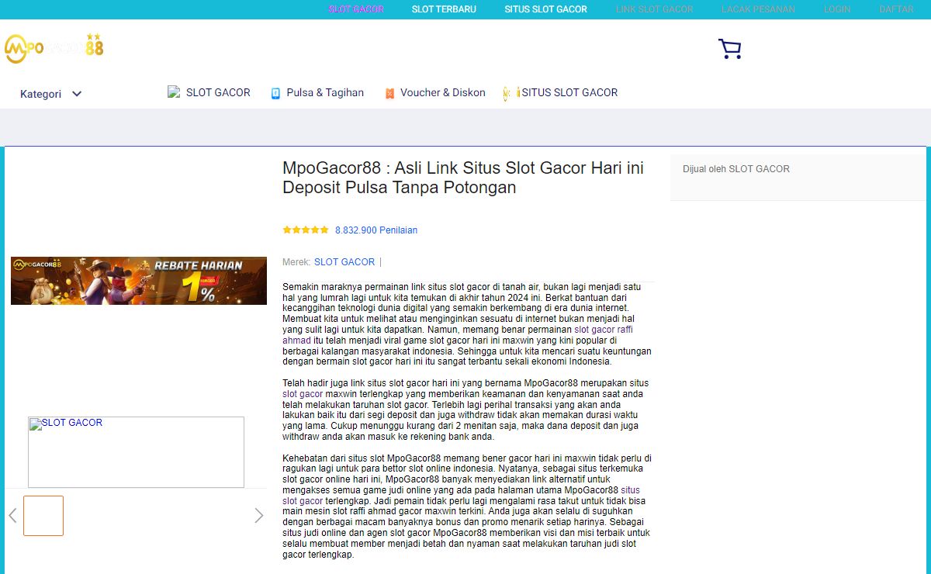Screen dimensions: 931x574
Task: Click the Rebate Harian 1% banner
Action: (x=139, y=281)
